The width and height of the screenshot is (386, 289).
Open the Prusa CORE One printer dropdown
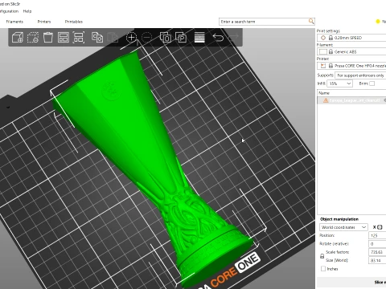pos(351,66)
